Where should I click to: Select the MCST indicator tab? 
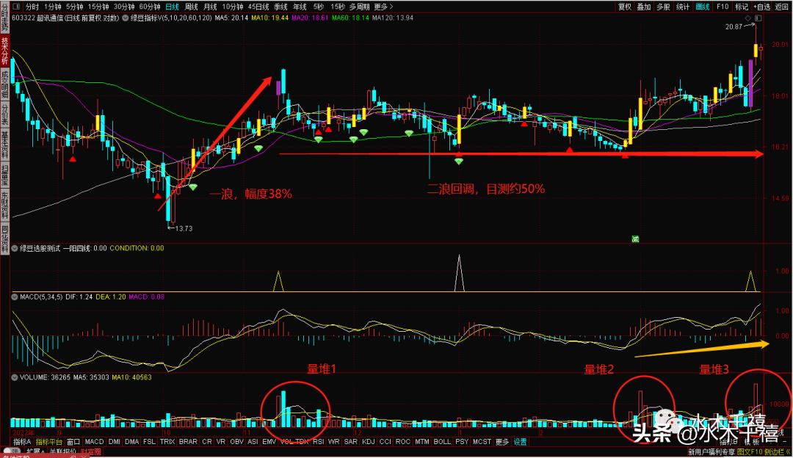click(x=482, y=441)
